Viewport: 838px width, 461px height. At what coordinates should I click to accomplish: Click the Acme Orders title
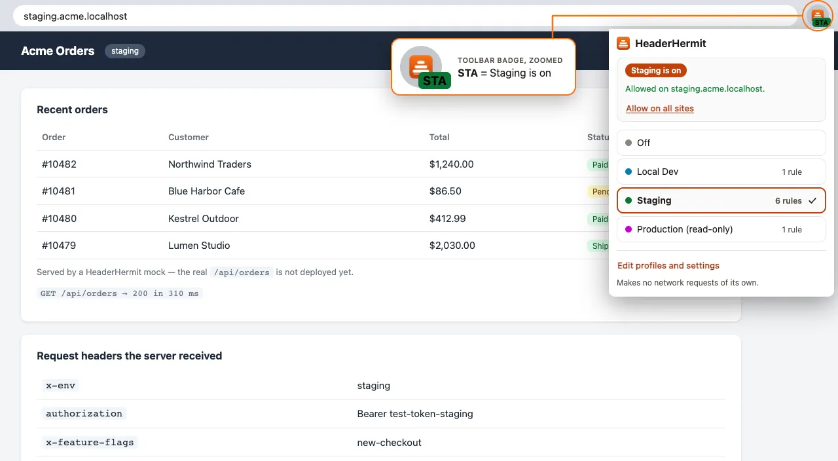pos(58,50)
